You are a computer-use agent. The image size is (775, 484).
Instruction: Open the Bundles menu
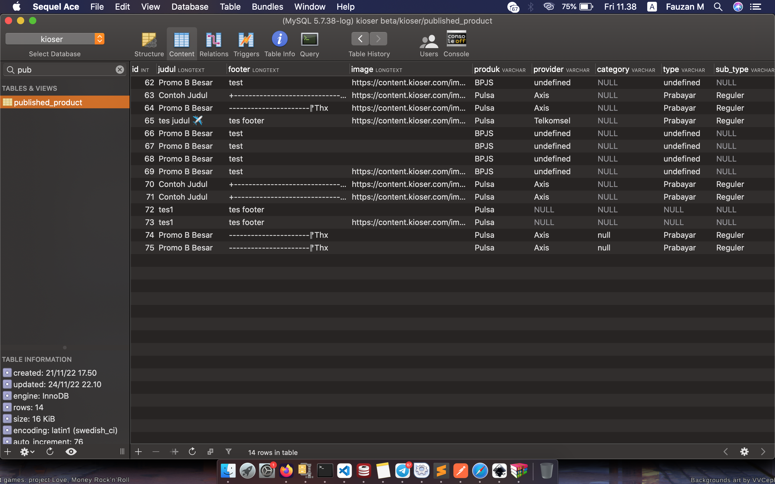[267, 7]
